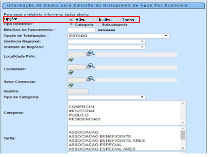
Task: Expand the Tipo de Categoria dropdown
Action: tap(107, 97)
